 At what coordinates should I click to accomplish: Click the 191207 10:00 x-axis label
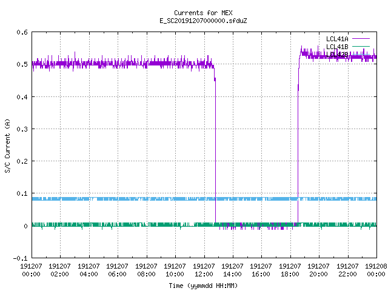175,270
